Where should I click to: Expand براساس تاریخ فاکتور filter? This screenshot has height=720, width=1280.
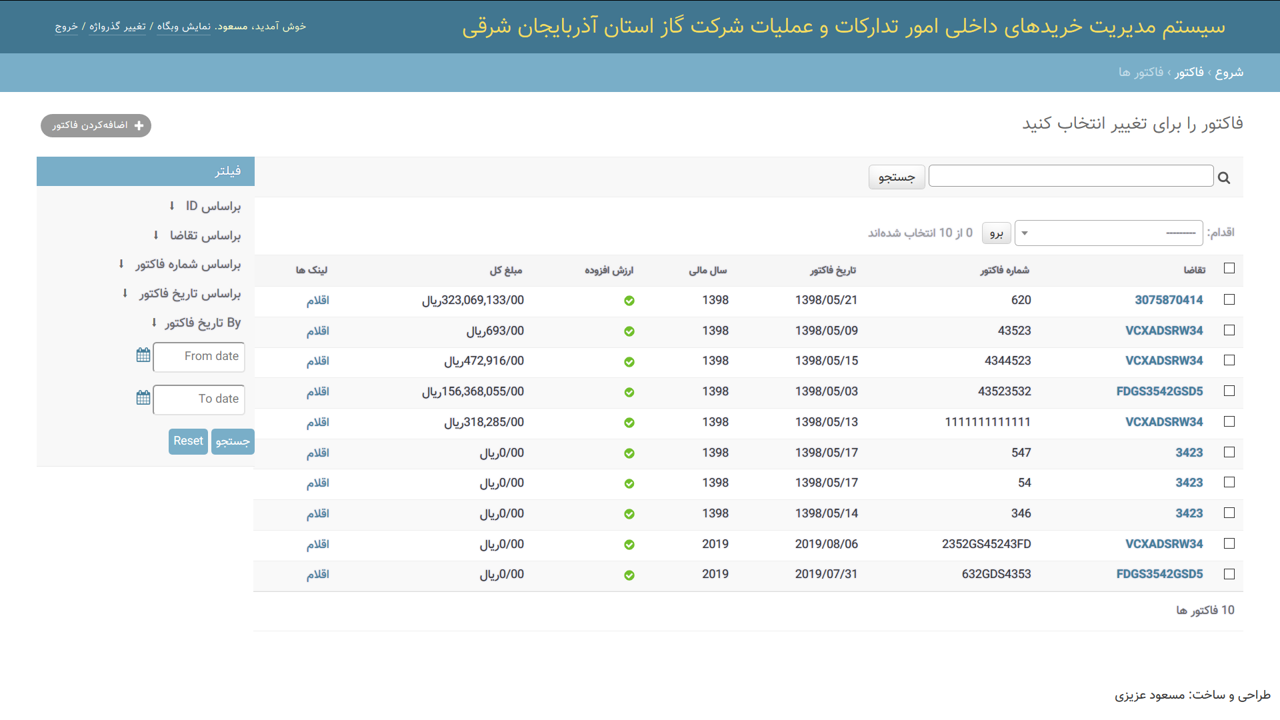point(189,294)
